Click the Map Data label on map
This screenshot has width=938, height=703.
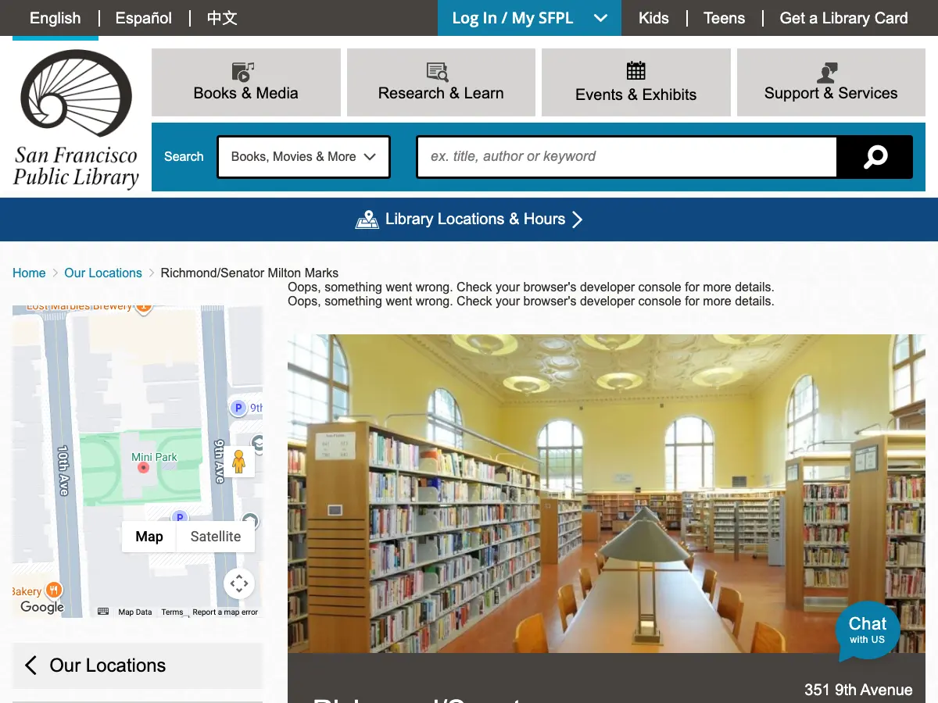pos(135,612)
